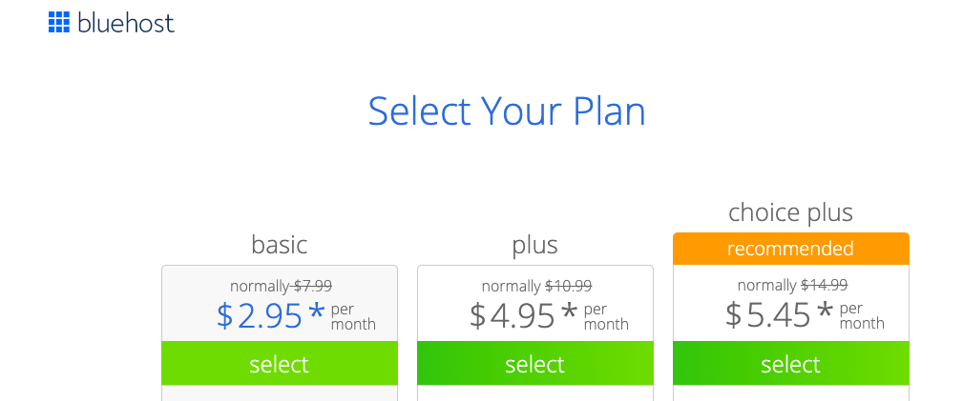
Task: Open the bluehost wordmark home link
Action: pos(126,23)
